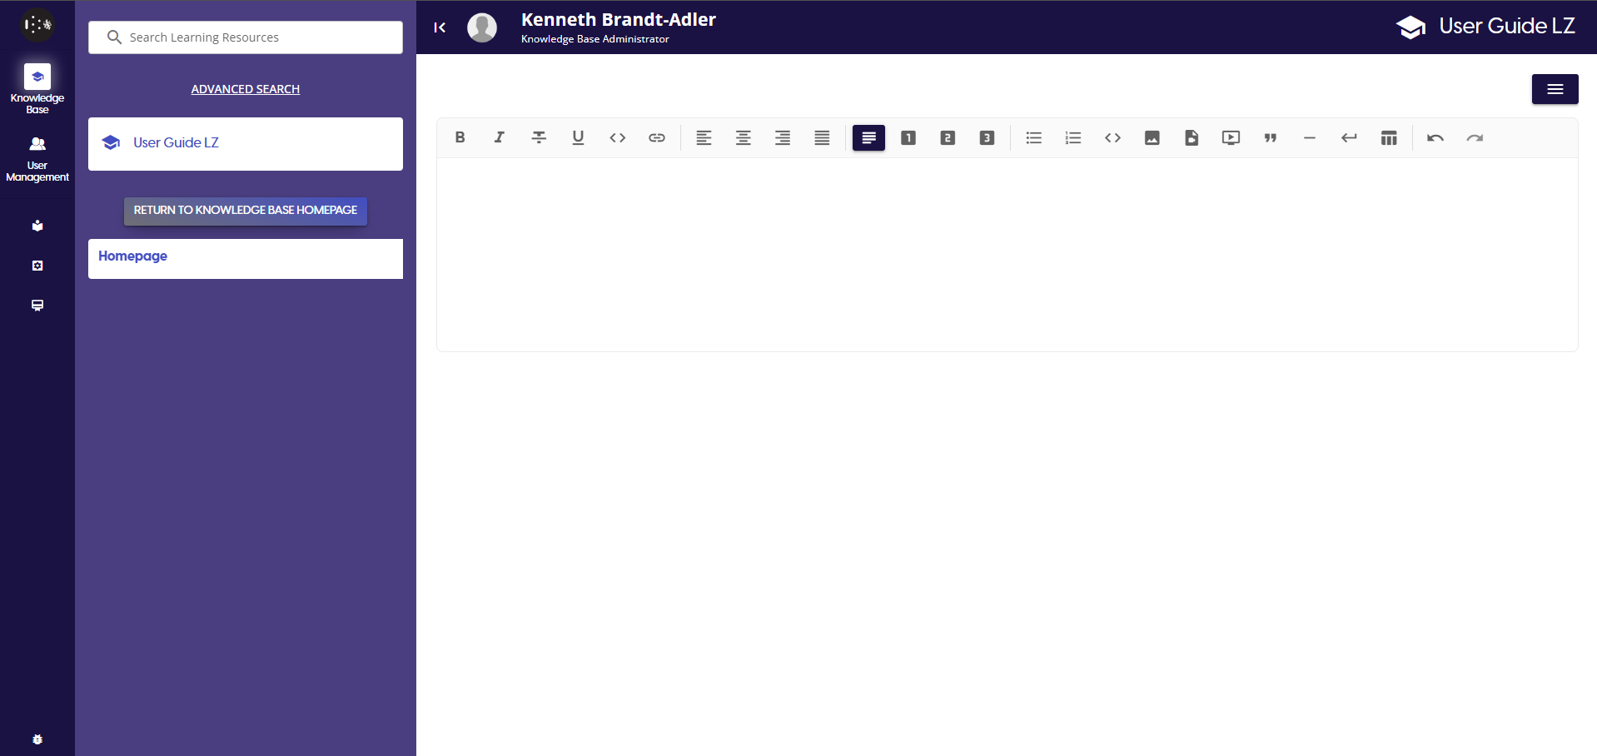Insert a bulleted list
Viewport: 1597px width, 756px height.
coord(1033,138)
